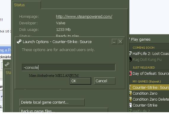Screen dimensions: 169x122
Task: Click the Developer value Valve
Action: tap(61, 23)
